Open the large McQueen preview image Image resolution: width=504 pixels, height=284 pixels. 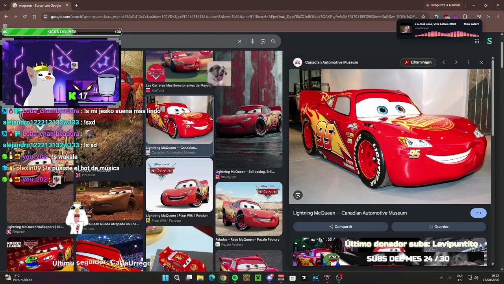tap(390, 136)
